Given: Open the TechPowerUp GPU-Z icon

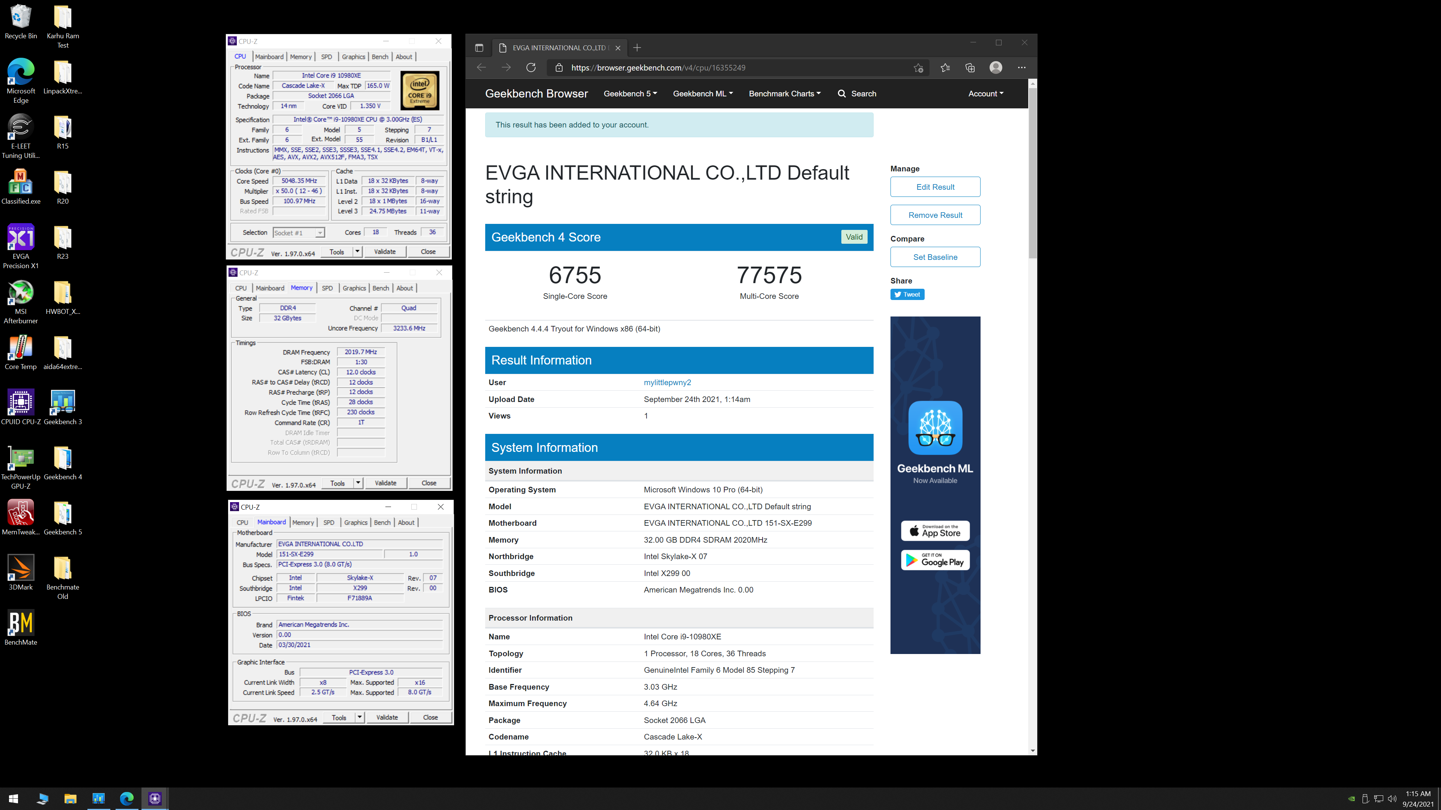Looking at the screenshot, I should pos(21,467).
